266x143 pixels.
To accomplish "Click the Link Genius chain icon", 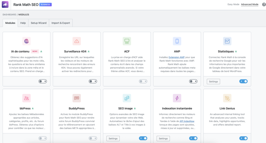I will point(227,98).
